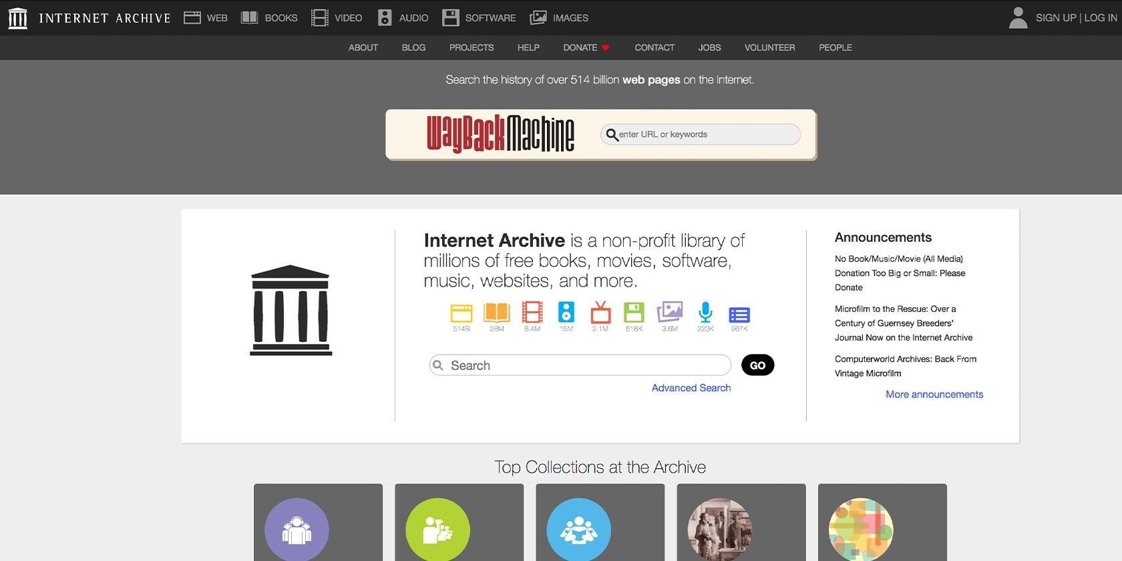
Task: Open the Web section icon
Action: [192, 18]
